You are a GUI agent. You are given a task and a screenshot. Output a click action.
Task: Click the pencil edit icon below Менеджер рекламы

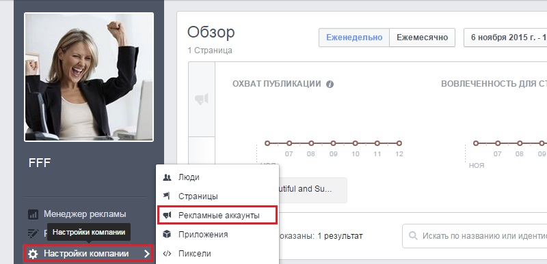tap(33, 233)
